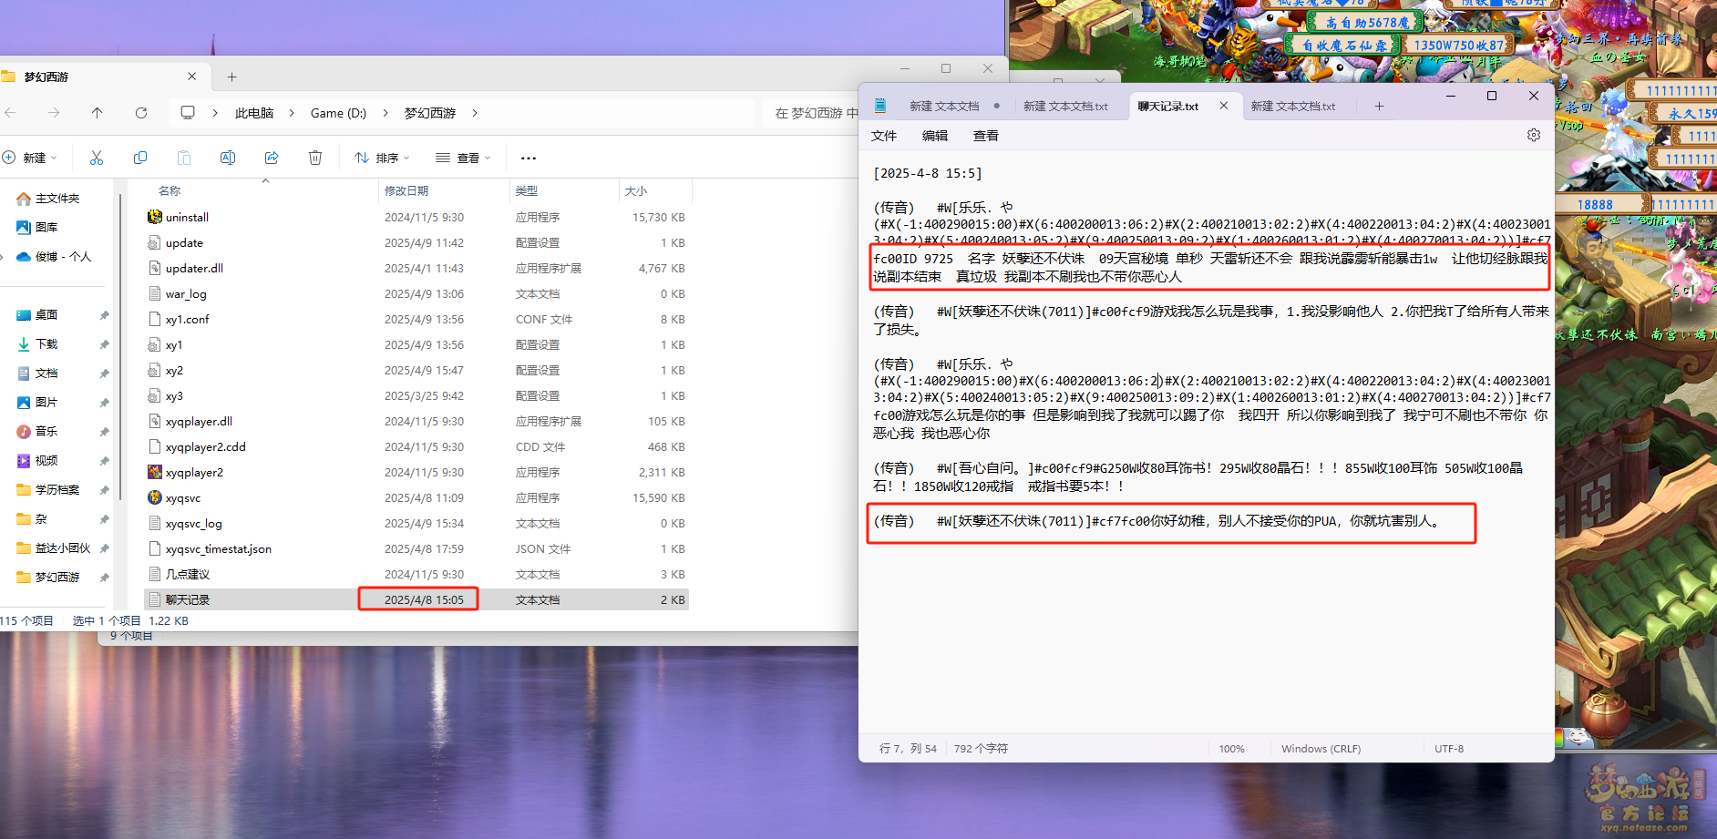Switch to the last 新建 文本文档.txt tab
The height and width of the screenshot is (839, 1717).
pyautogui.click(x=1293, y=107)
